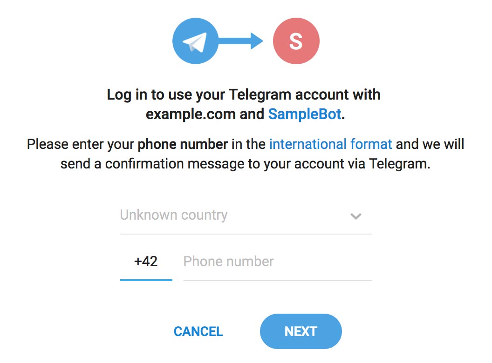Click the Telegram paper plane logo
492x363 pixels.
195,41
